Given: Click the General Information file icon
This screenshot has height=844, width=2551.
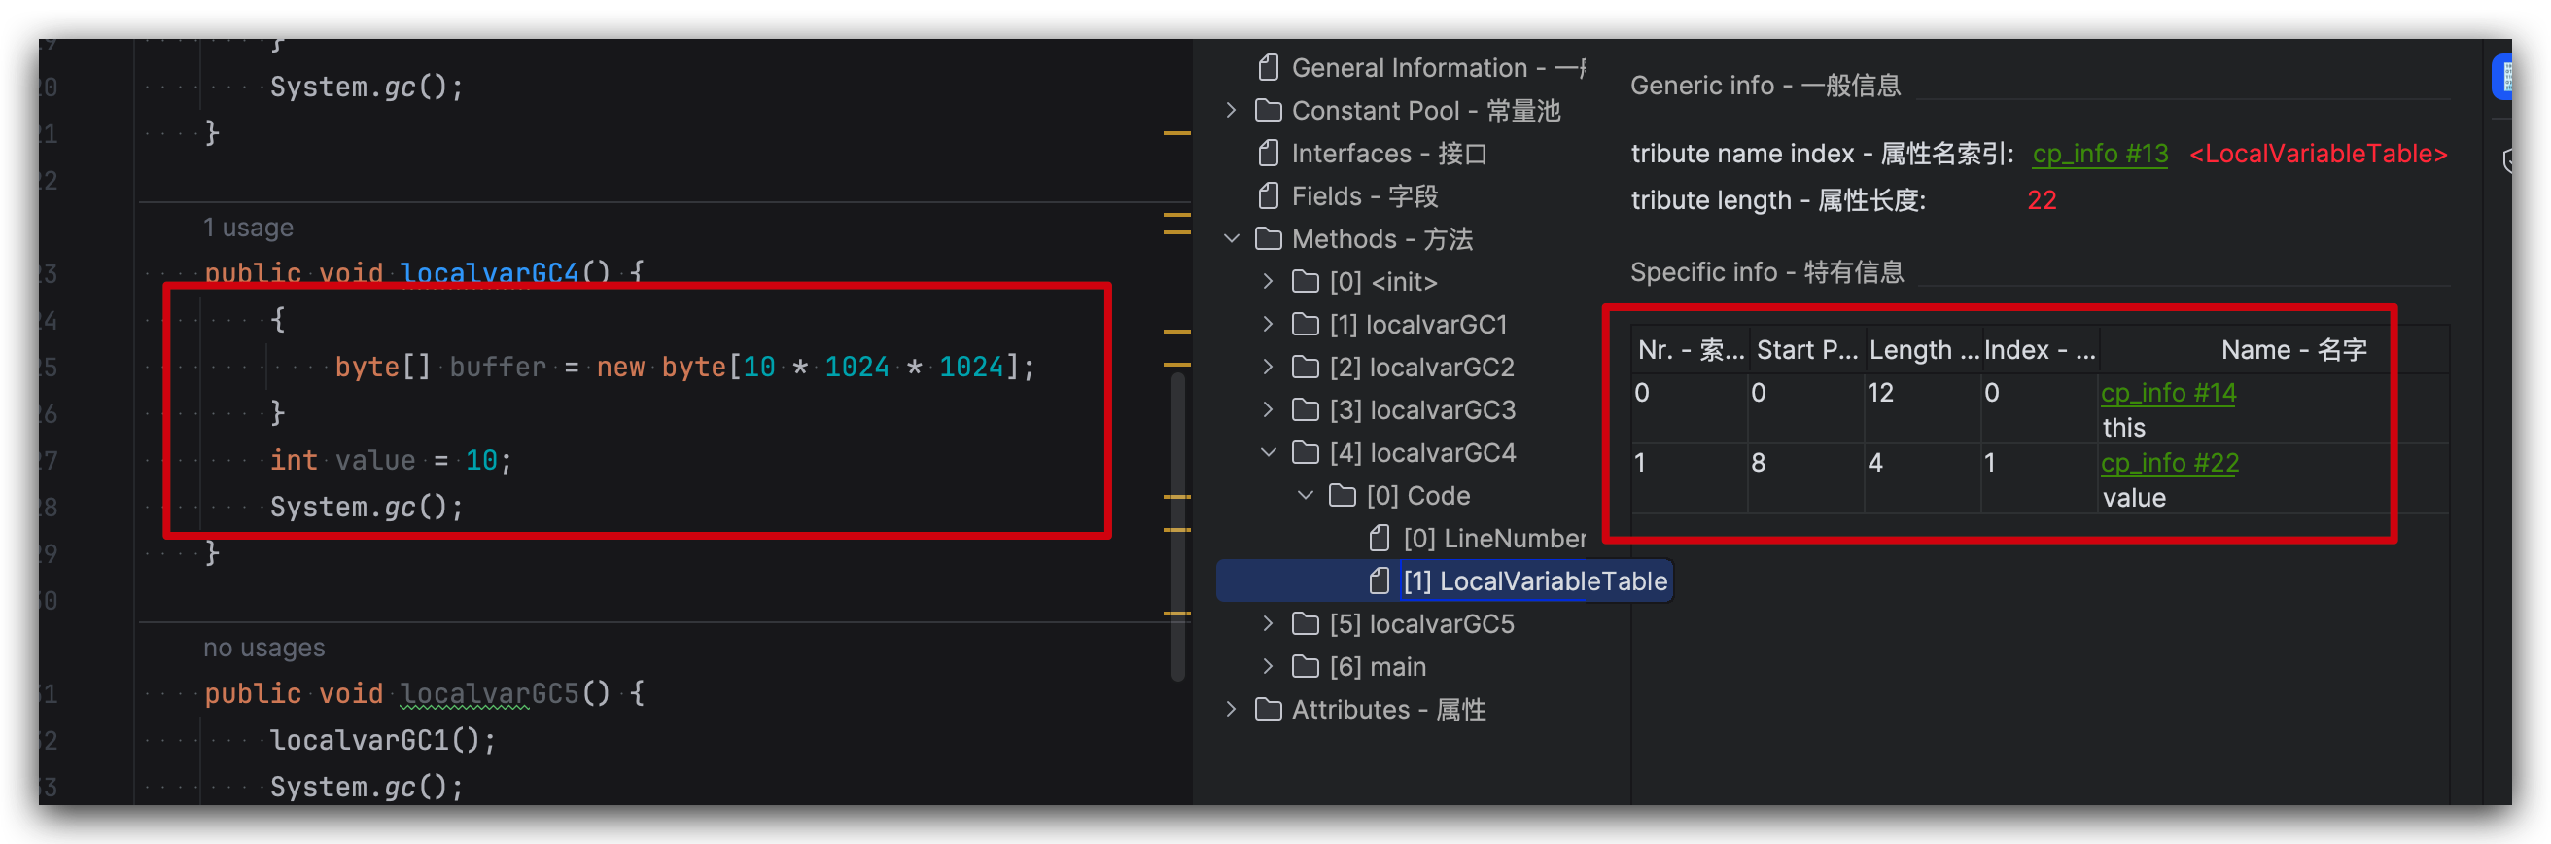Looking at the screenshot, I should (x=1268, y=67).
